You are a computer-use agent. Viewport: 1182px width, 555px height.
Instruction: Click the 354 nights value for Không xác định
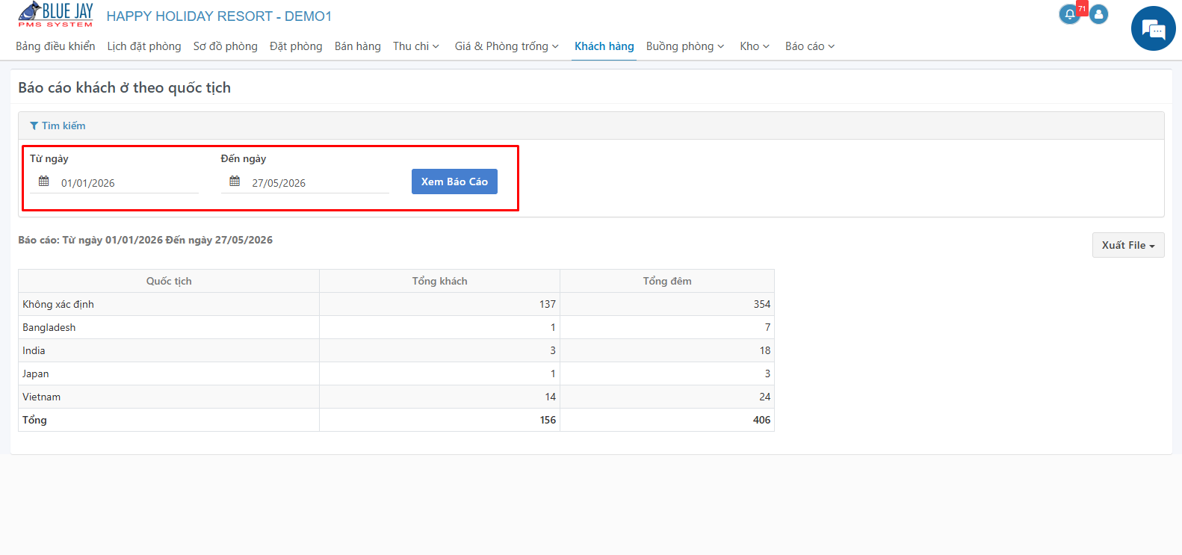(x=762, y=304)
